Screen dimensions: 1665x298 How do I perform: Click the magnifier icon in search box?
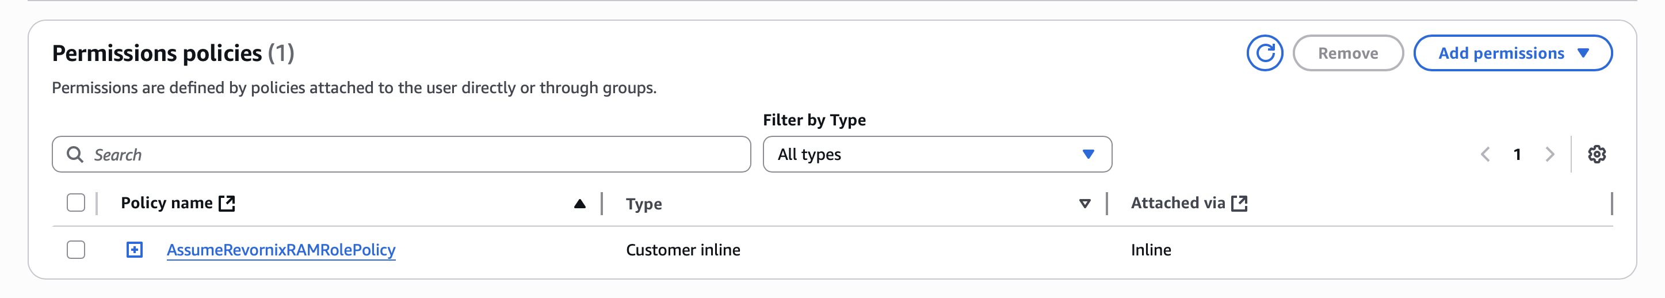[75, 155]
